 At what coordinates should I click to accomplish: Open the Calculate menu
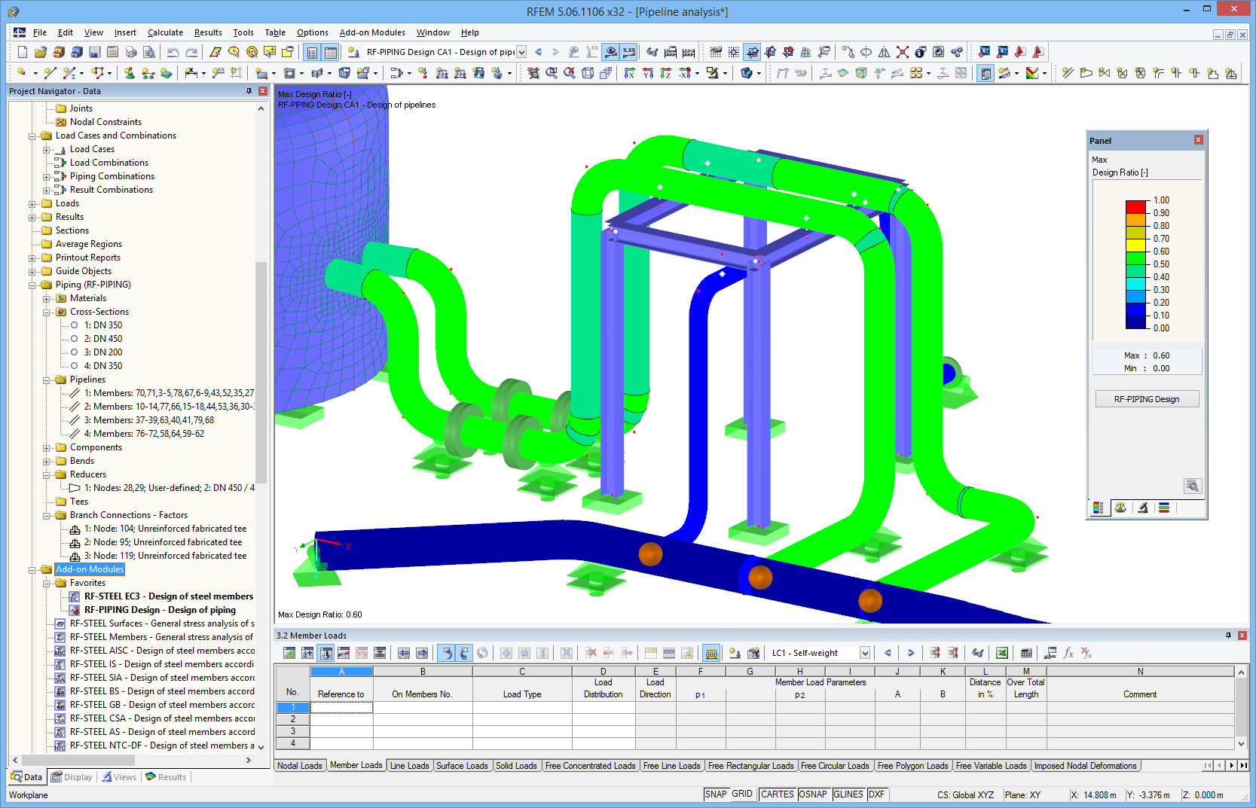tap(165, 32)
